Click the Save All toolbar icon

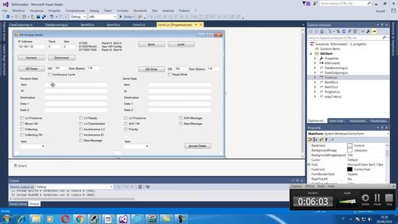coord(44,17)
